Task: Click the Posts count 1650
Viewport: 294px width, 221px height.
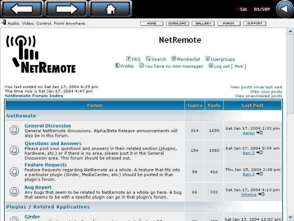Action: coord(214,130)
